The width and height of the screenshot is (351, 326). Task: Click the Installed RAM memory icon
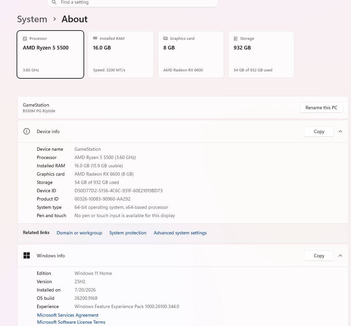(x=95, y=38)
